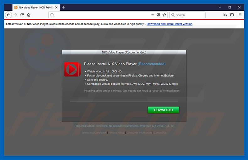Open the Privacy Policy link
This screenshot has width=248, height=160.
(x=116, y=133)
